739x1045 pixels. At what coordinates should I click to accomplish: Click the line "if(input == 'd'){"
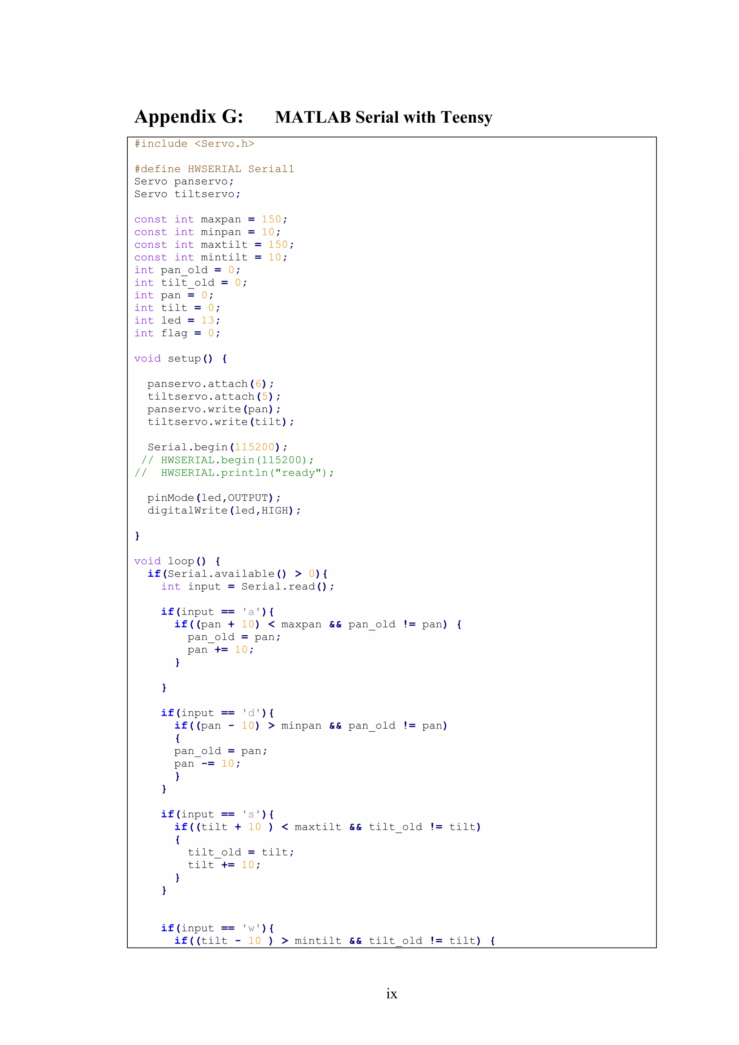tap(218, 714)
